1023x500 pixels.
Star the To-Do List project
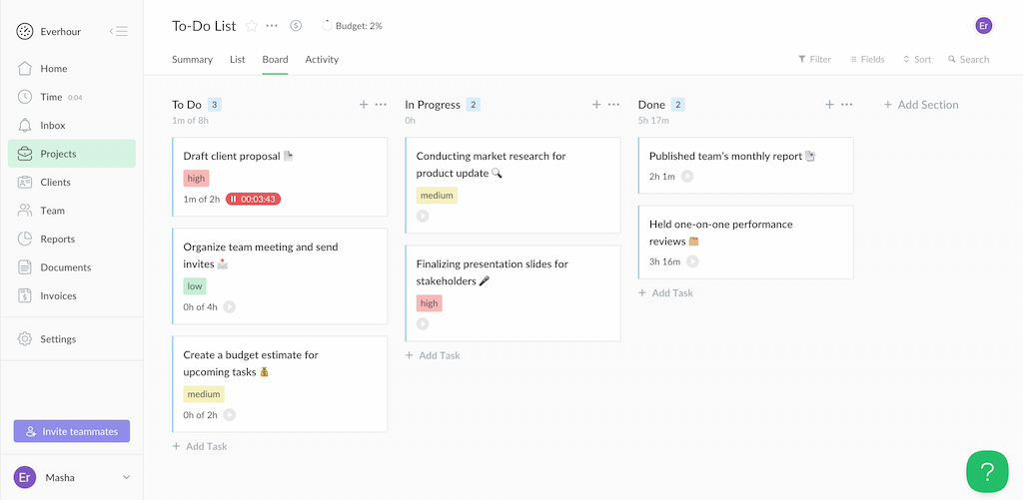point(251,26)
